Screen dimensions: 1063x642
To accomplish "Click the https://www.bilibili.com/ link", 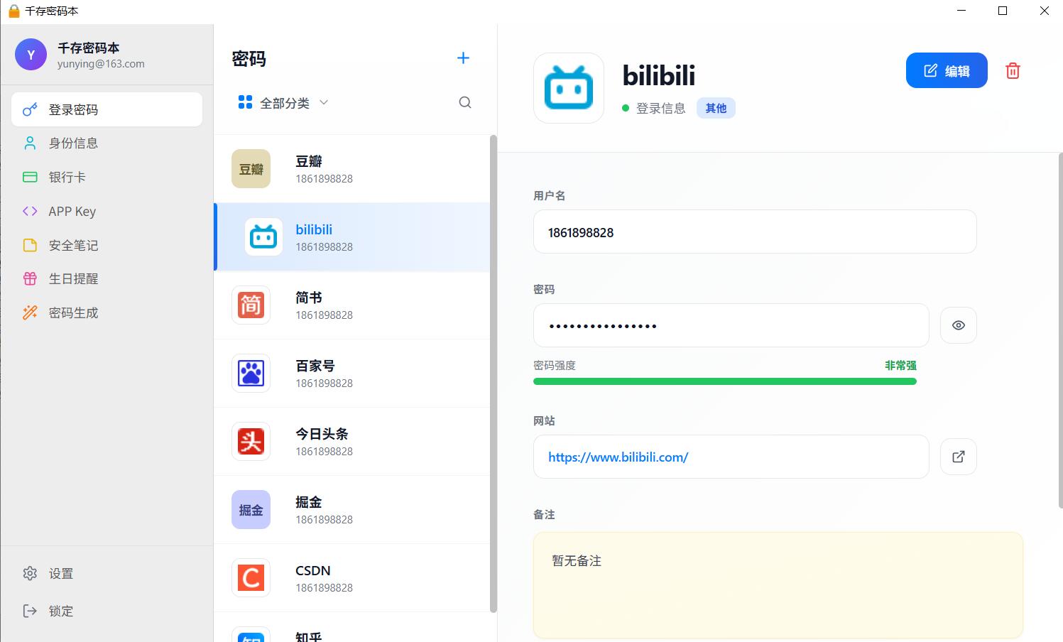I will click(617, 457).
